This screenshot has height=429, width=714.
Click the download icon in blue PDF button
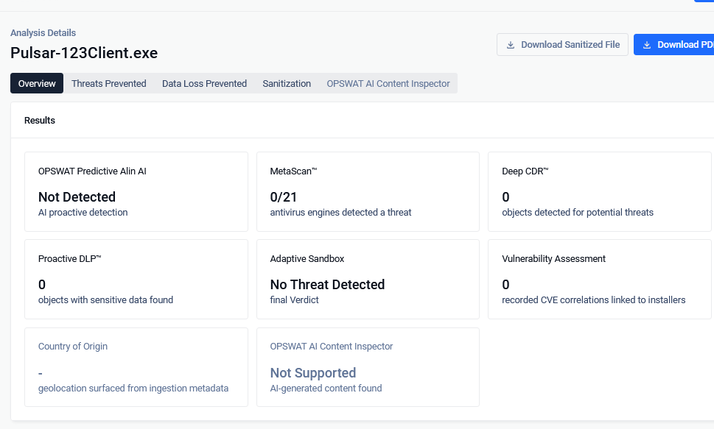tap(647, 45)
